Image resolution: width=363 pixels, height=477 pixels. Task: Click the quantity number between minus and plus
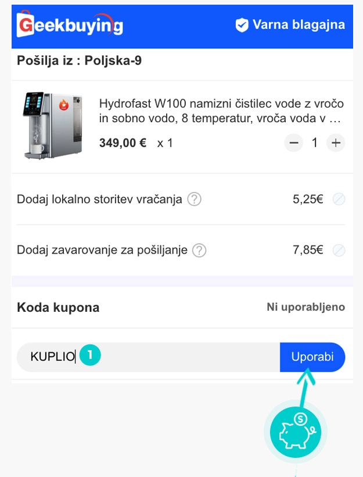pos(315,143)
